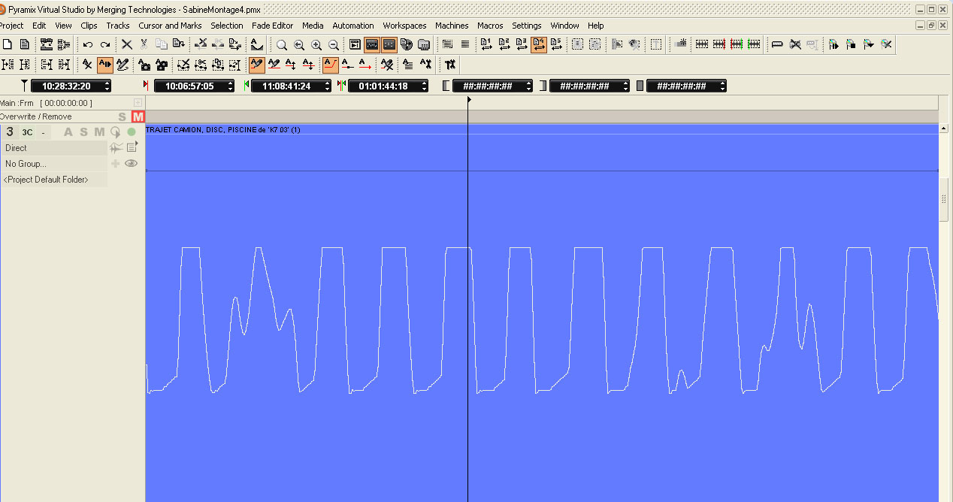
Task: Toggle the red global Mute M button
Action: click(138, 116)
